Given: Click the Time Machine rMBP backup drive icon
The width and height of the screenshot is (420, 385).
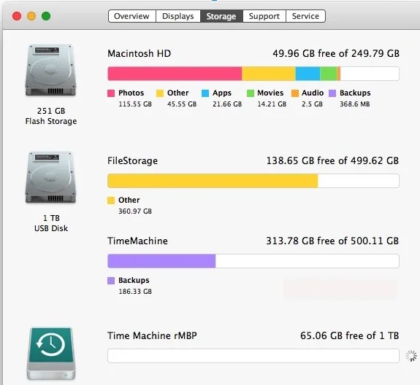Looking at the screenshot, I should point(51,353).
